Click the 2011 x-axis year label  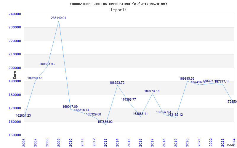click(82, 142)
